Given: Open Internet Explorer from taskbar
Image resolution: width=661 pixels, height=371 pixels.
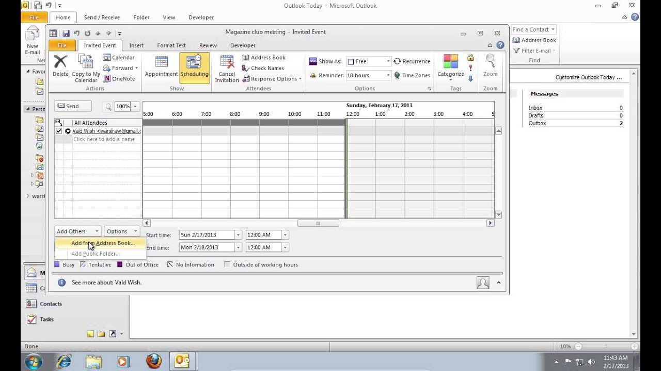Looking at the screenshot, I should [x=64, y=361].
